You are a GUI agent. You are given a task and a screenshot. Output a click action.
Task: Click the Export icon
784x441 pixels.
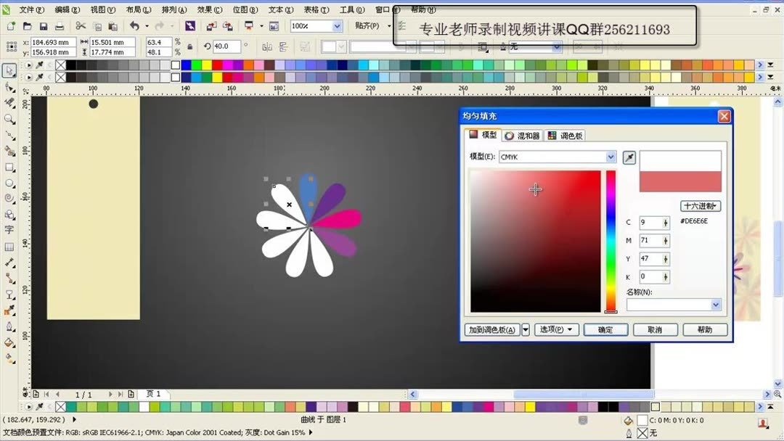point(228,26)
